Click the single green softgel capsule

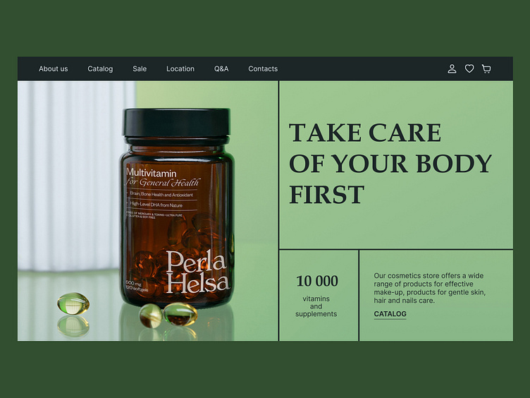(x=73, y=303)
